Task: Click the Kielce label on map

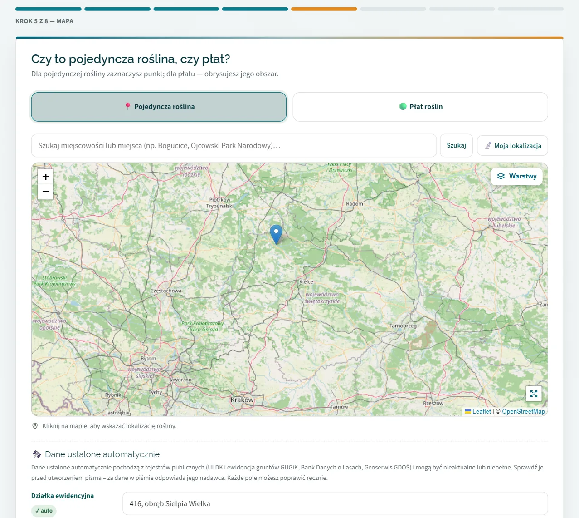Action: (x=306, y=282)
